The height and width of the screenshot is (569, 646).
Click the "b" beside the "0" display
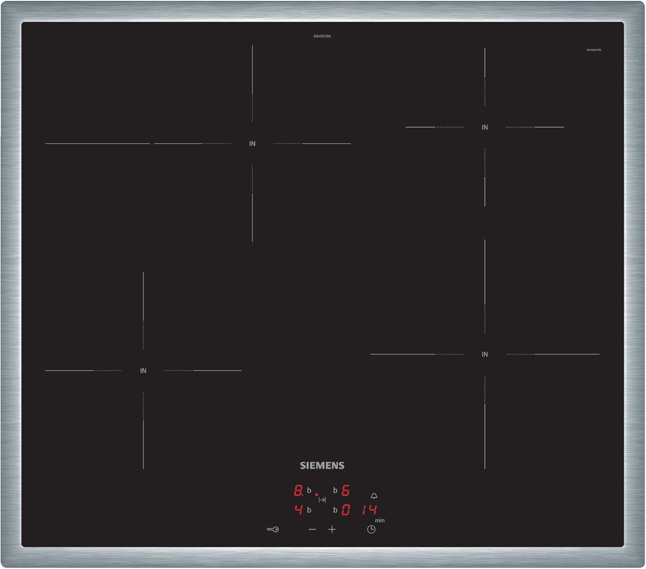(335, 510)
